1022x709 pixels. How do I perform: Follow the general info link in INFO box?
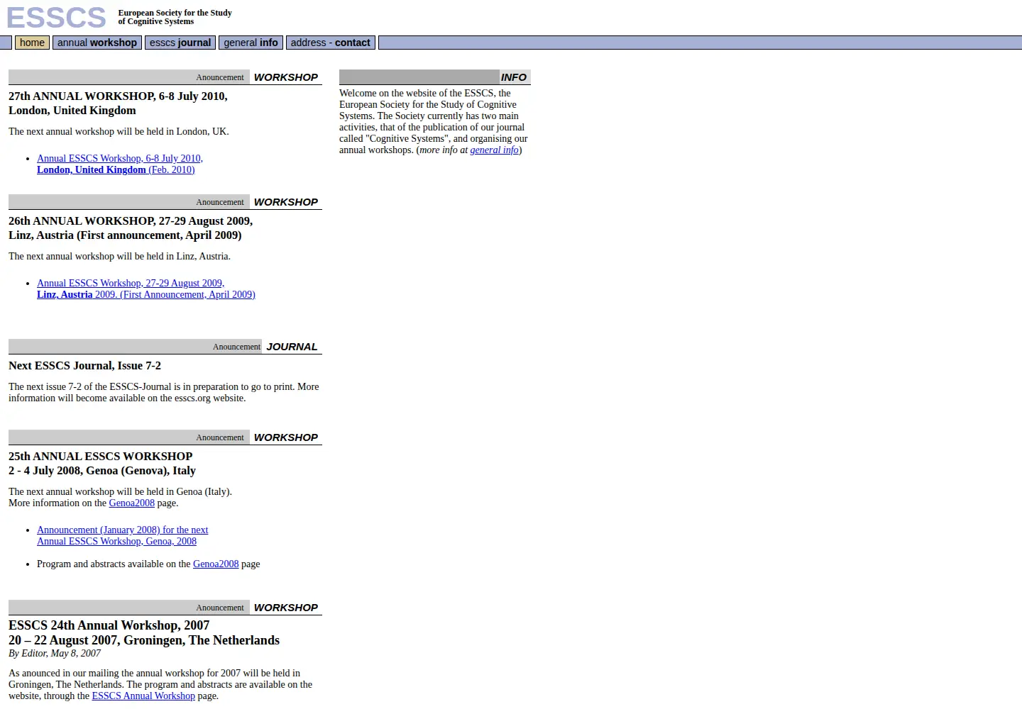click(494, 150)
